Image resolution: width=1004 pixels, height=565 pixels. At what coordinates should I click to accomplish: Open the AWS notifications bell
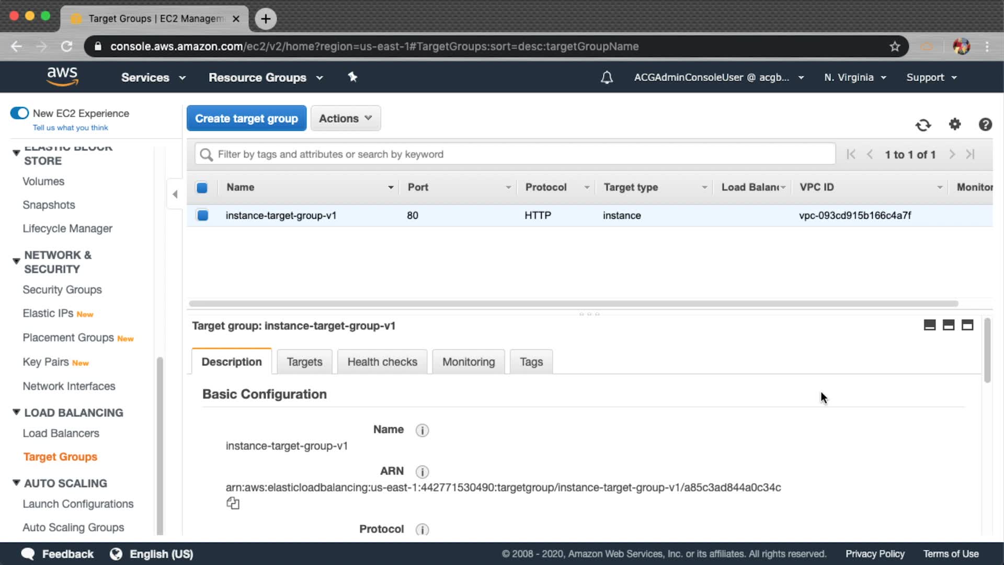607,77
